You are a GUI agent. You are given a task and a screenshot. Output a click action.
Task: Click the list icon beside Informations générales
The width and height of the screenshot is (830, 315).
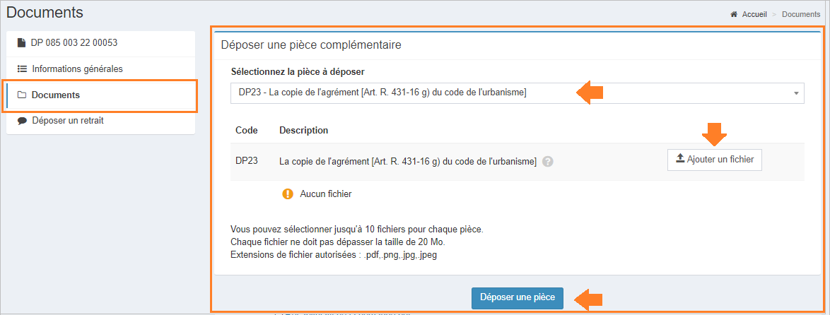tap(22, 69)
